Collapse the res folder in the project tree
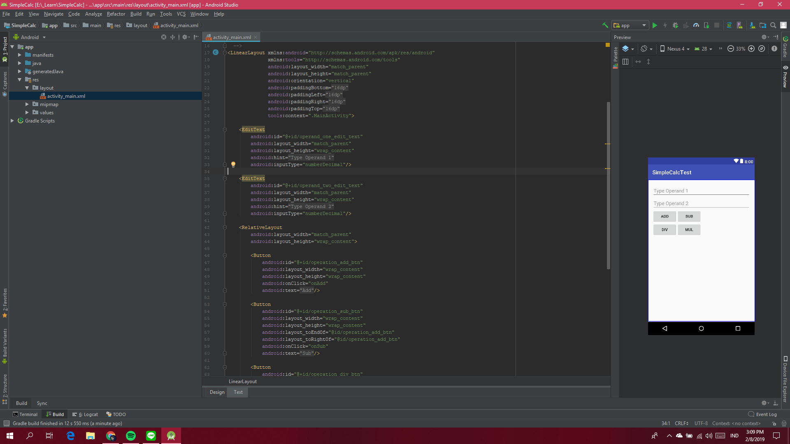 tap(20, 79)
